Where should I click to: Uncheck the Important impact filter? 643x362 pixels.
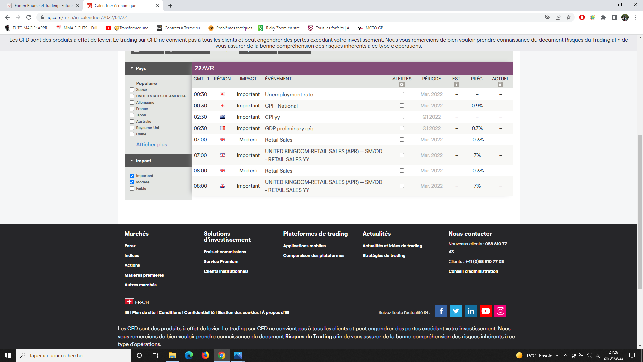click(x=132, y=176)
